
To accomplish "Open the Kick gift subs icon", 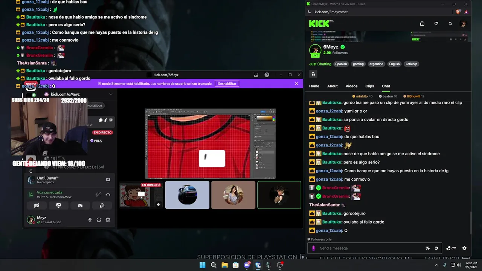I will point(313,74).
